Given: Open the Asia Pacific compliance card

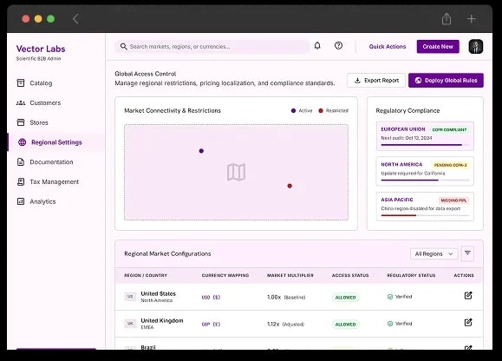Looking at the screenshot, I should click(425, 207).
